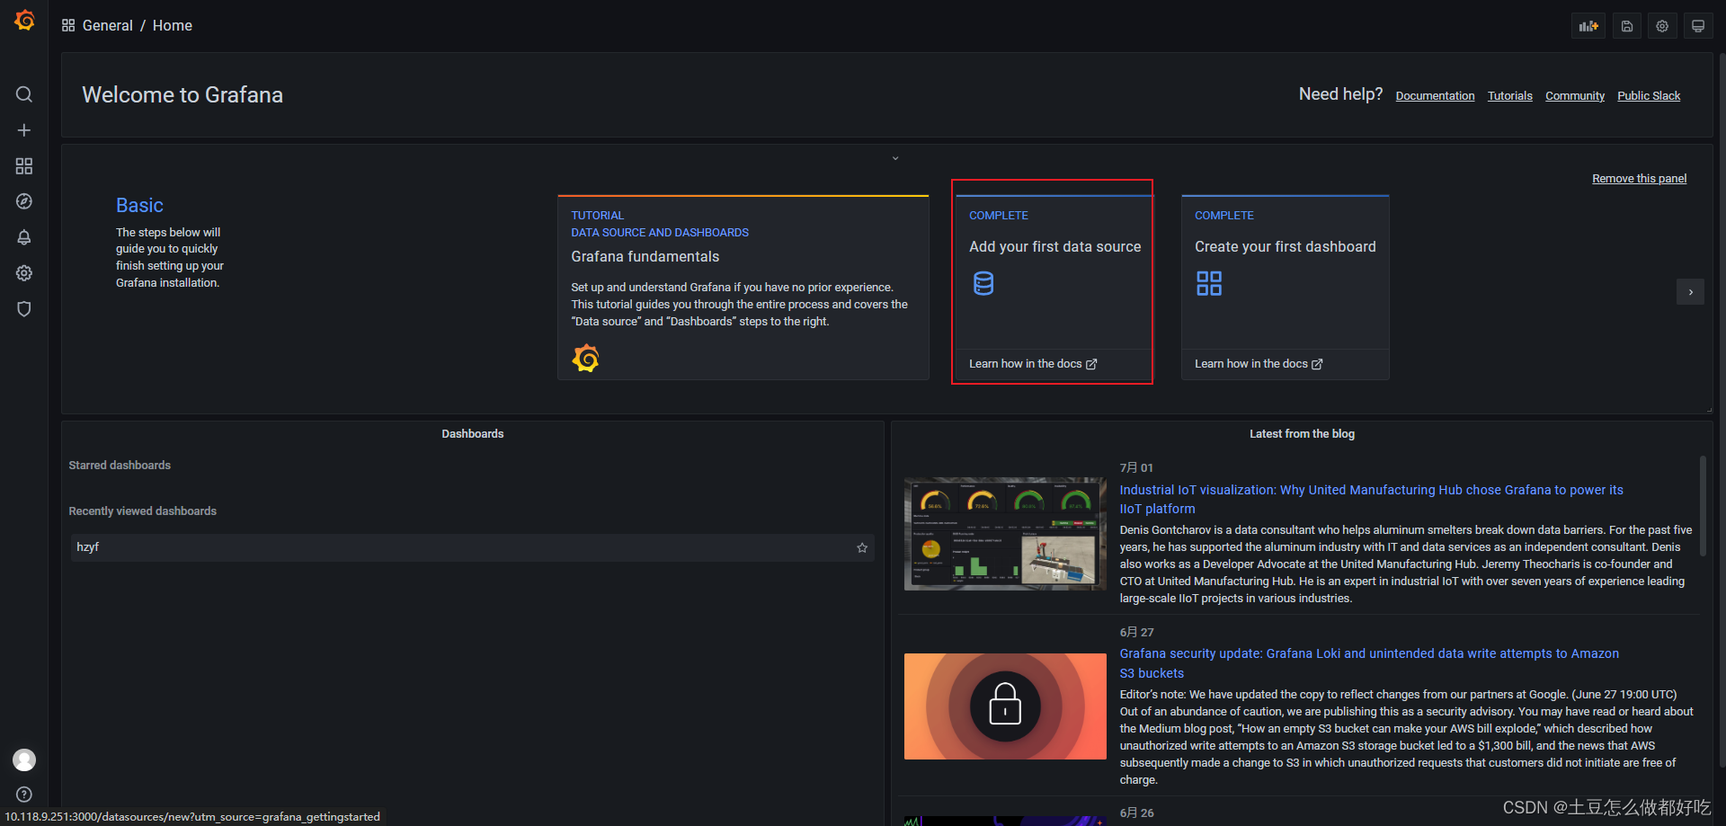Star the hzyf dashboard
Viewport: 1726px width, 826px height.
862,547
